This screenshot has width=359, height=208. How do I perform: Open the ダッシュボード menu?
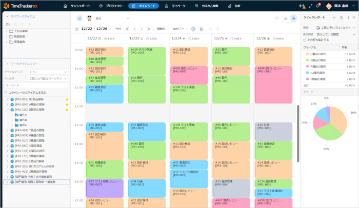[76, 6]
